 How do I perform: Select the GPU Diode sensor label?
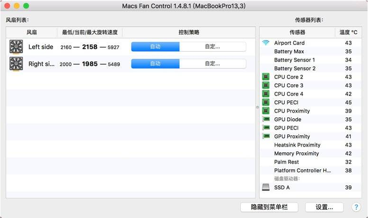[288, 119]
